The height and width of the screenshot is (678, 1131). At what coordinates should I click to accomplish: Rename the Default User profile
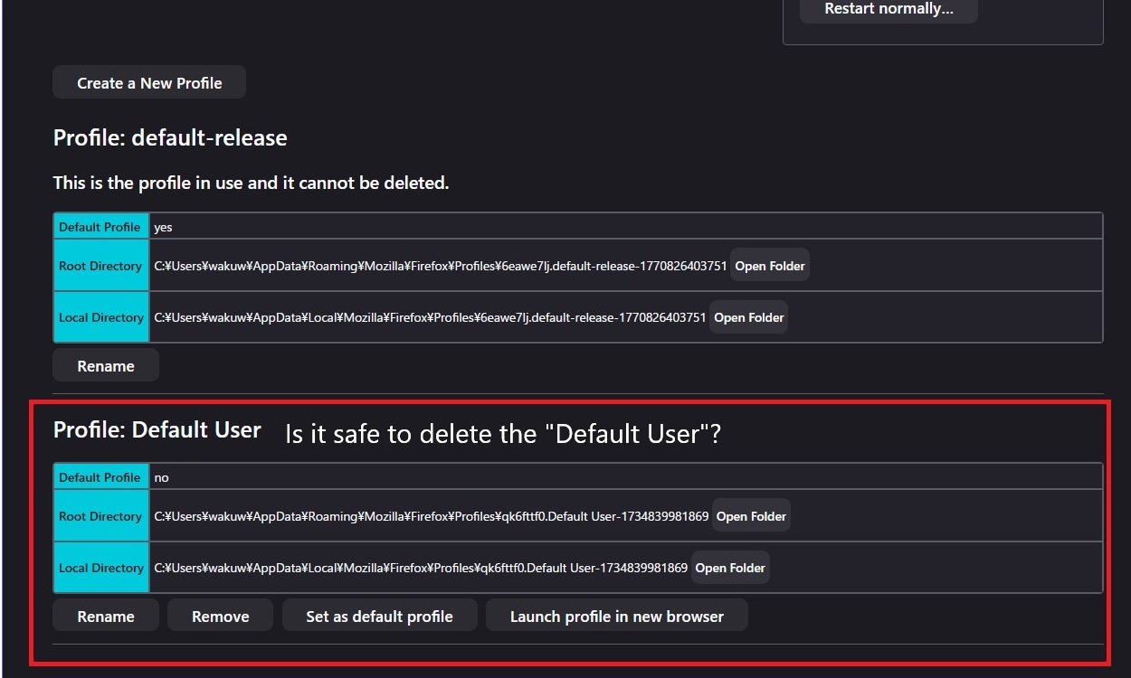106,617
